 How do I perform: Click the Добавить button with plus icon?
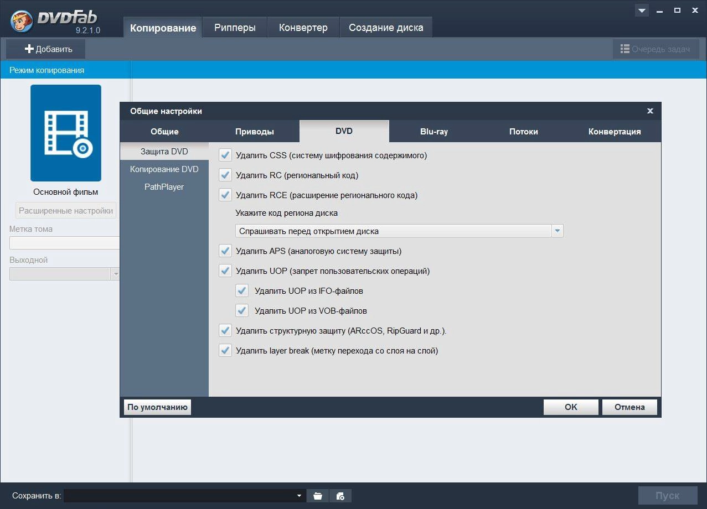pyautogui.click(x=46, y=49)
